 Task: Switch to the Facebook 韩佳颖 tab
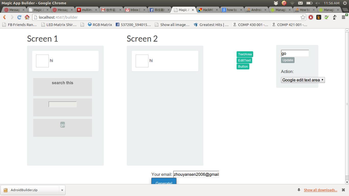159,10
